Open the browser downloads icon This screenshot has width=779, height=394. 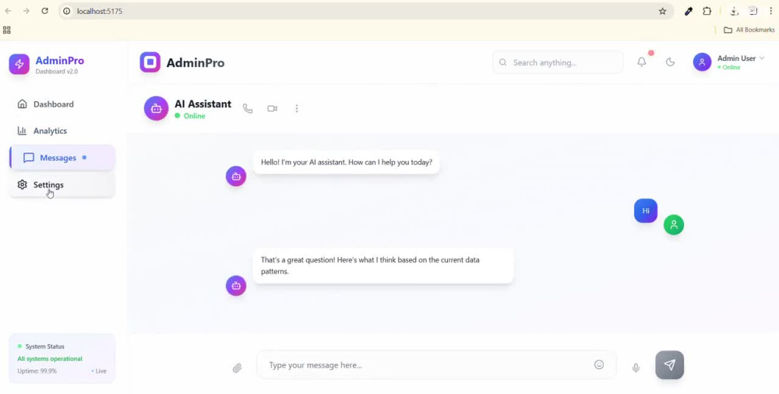[735, 11]
